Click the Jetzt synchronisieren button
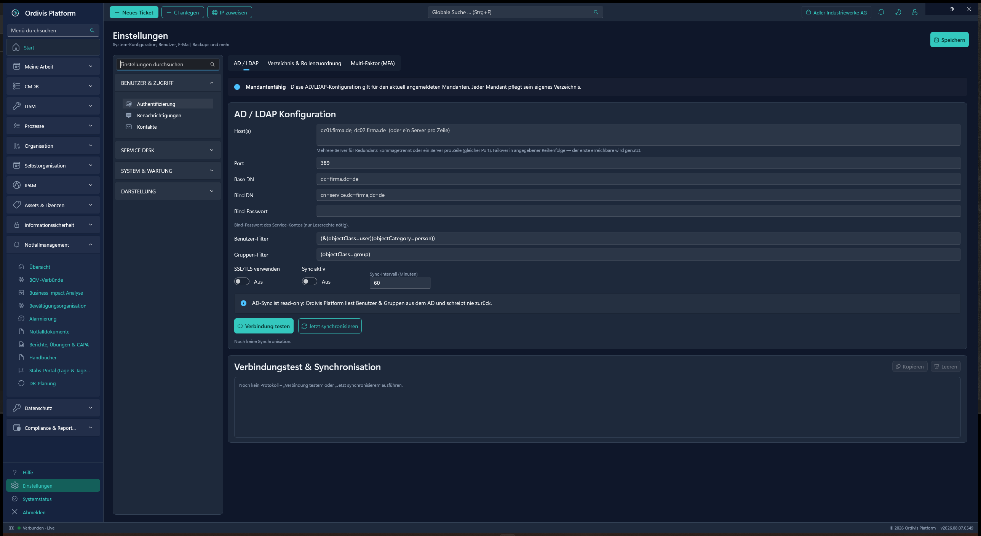This screenshot has width=981, height=536. pos(330,326)
